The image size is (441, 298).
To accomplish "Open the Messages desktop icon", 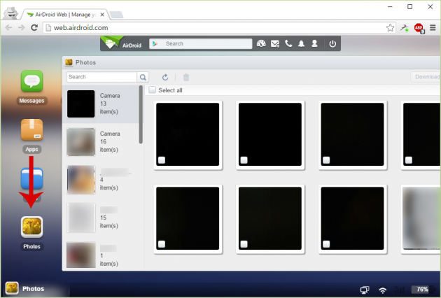I will point(31,81).
